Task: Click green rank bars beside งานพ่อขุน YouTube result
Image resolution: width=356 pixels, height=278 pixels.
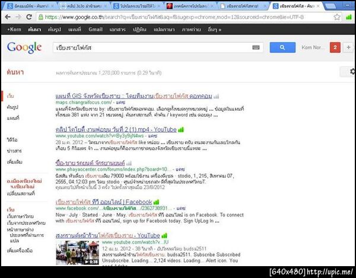Action: (181, 130)
